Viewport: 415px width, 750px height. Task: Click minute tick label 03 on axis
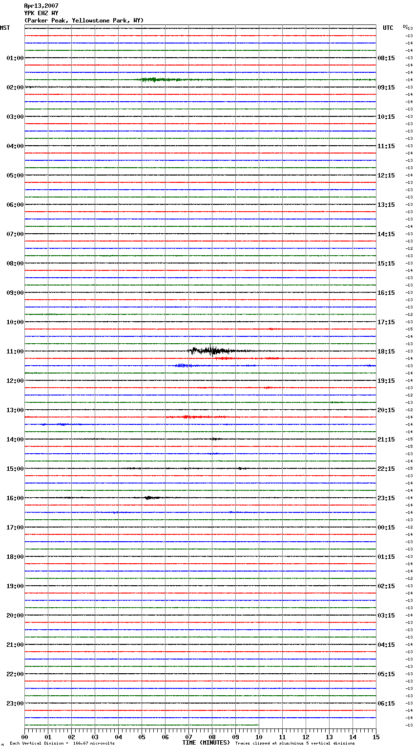coord(95,737)
